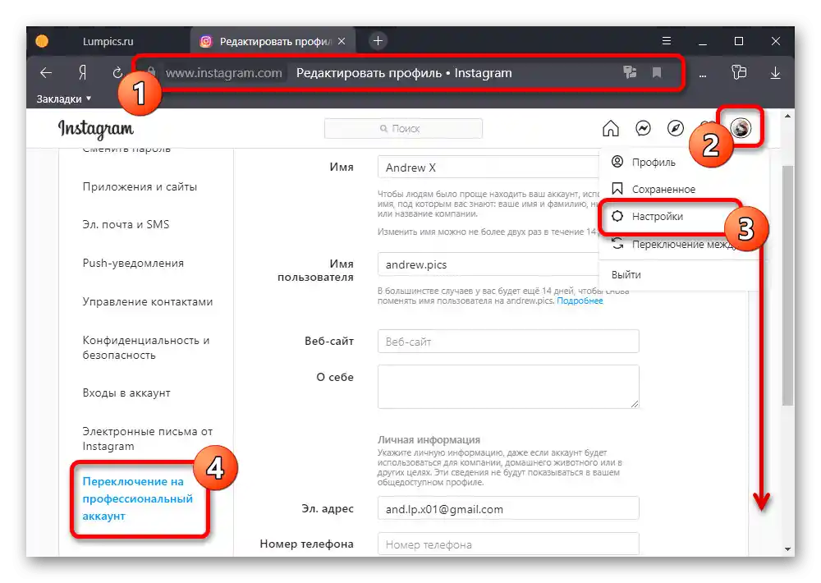Open the browser extensions icon
Viewport: 821px width, 583px height.
point(739,72)
